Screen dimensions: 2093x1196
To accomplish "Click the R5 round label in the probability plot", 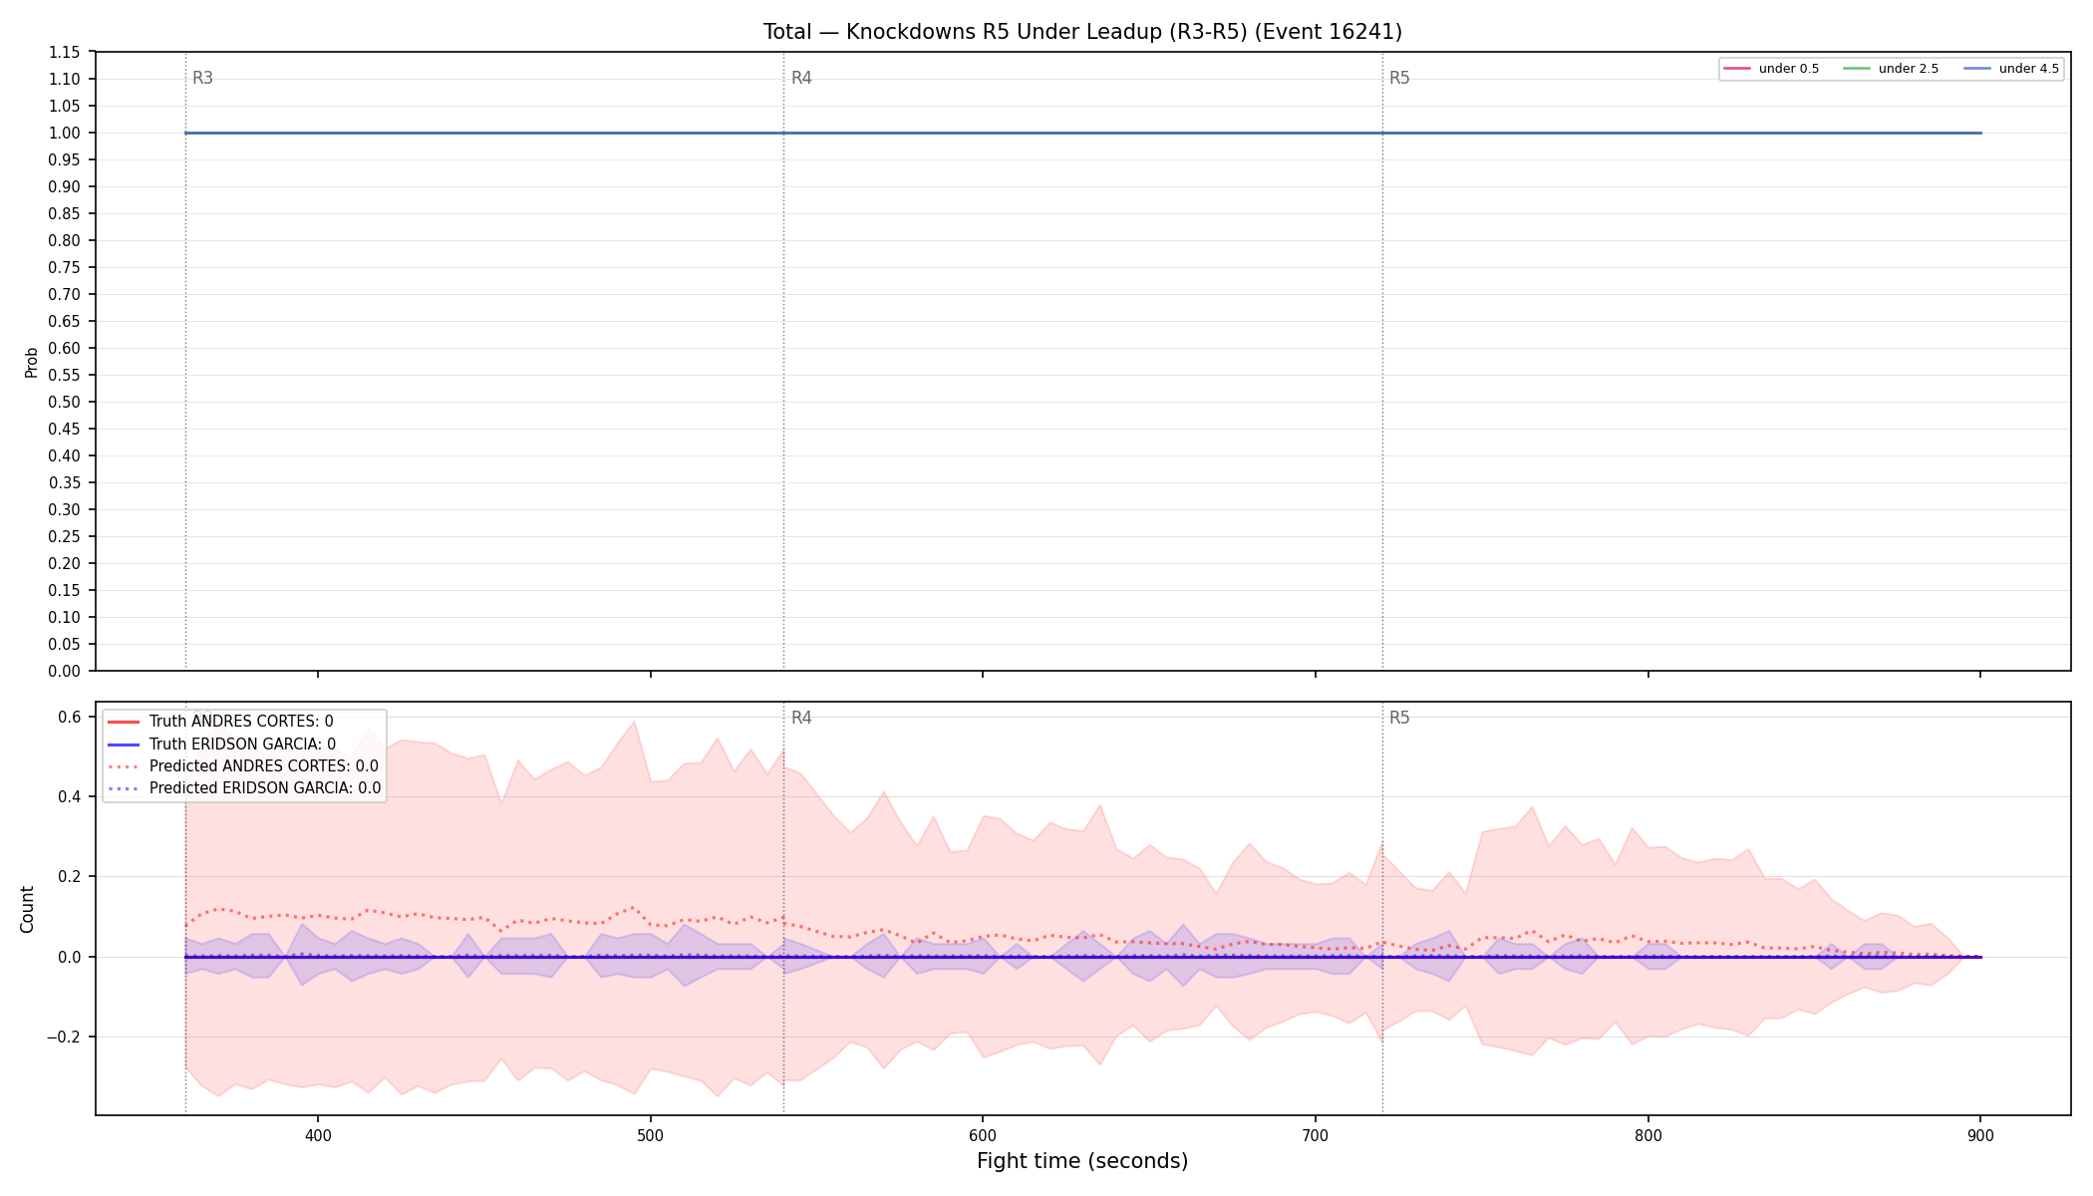I will coord(1399,78).
